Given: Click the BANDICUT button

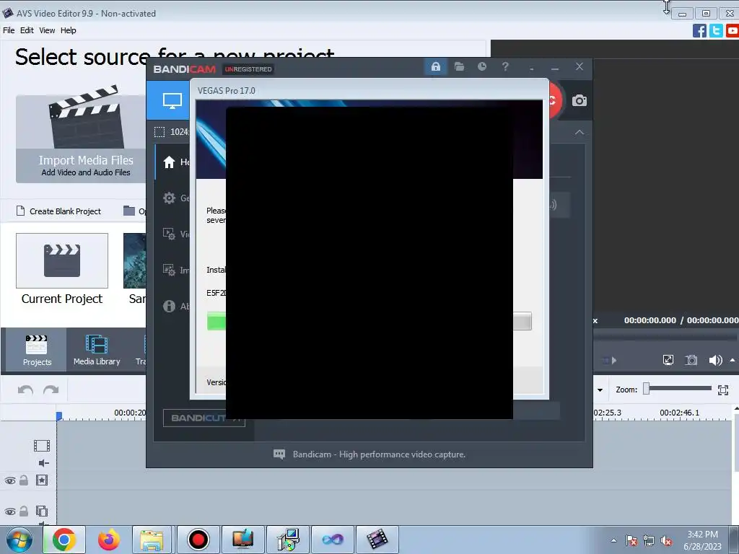Looking at the screenshot, I should pos(204,418).
